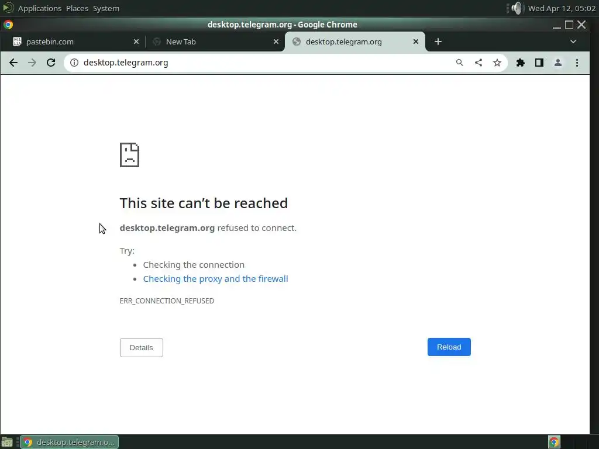The image size is (599, 449).
Task: Share this page via share icon
Action: click(x=478, y=63)
